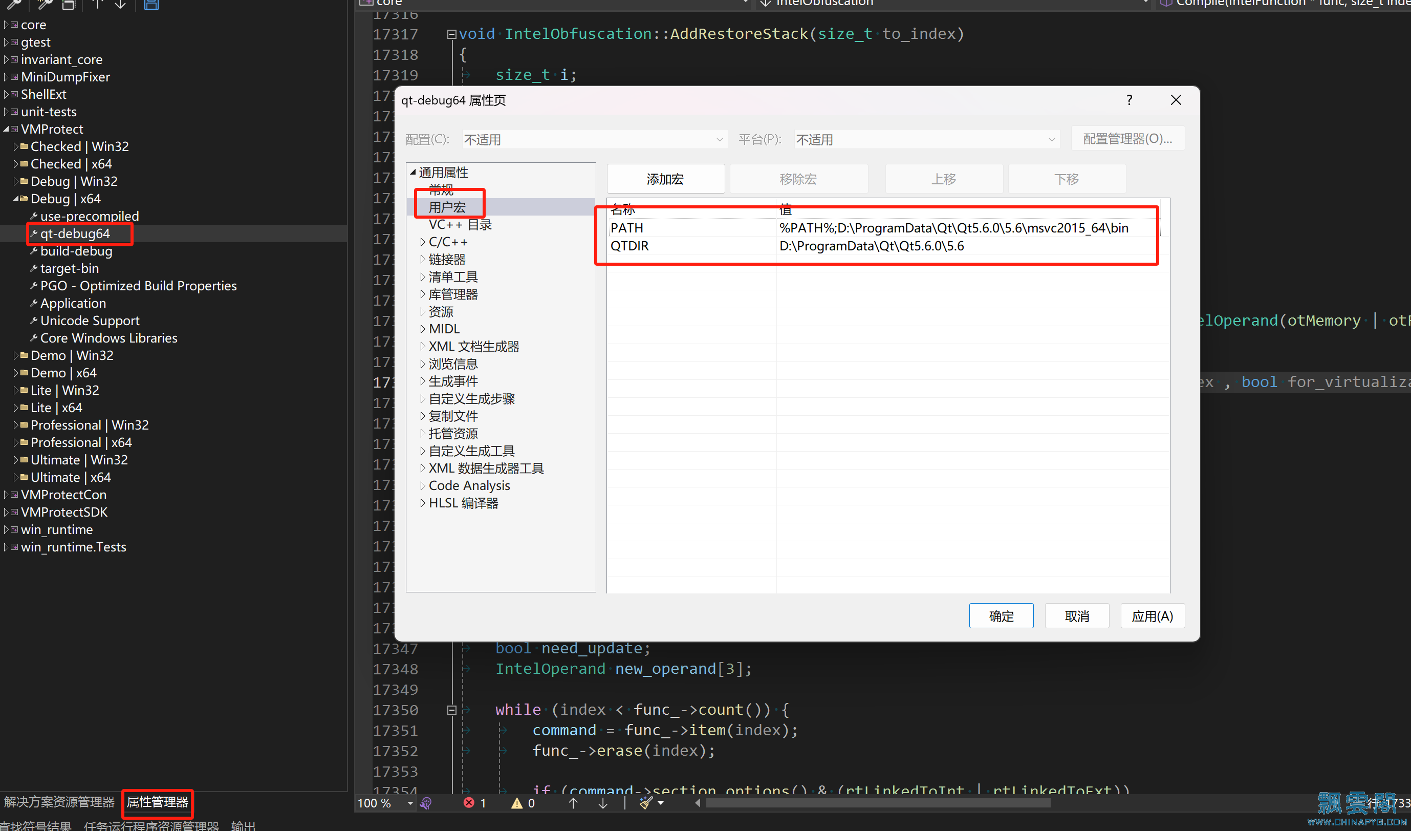
Task: Click the 取消 button
Action: click(x=1077, y=616)
